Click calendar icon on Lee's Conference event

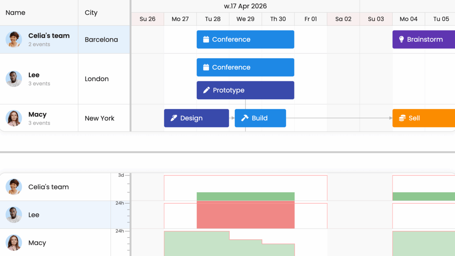206,67
